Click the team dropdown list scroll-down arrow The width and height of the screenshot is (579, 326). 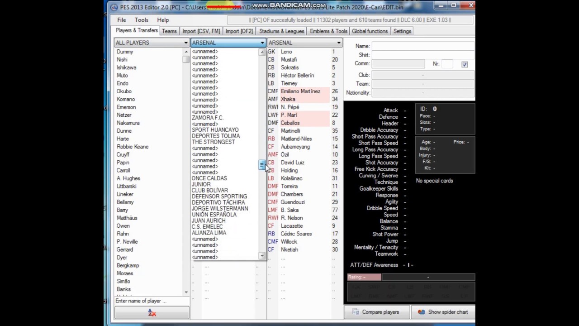click(x=262, y=256)
